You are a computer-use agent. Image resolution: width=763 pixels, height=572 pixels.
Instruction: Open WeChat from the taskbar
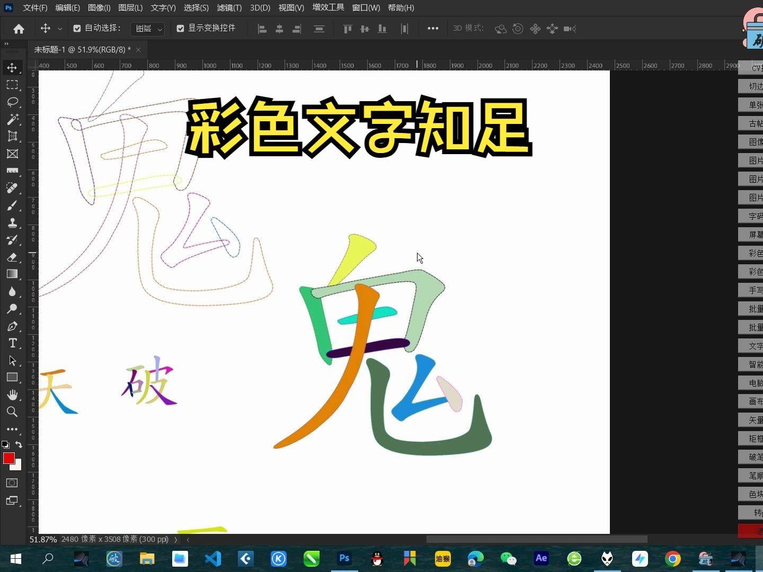pyautogui.click(x=509, y=558)
